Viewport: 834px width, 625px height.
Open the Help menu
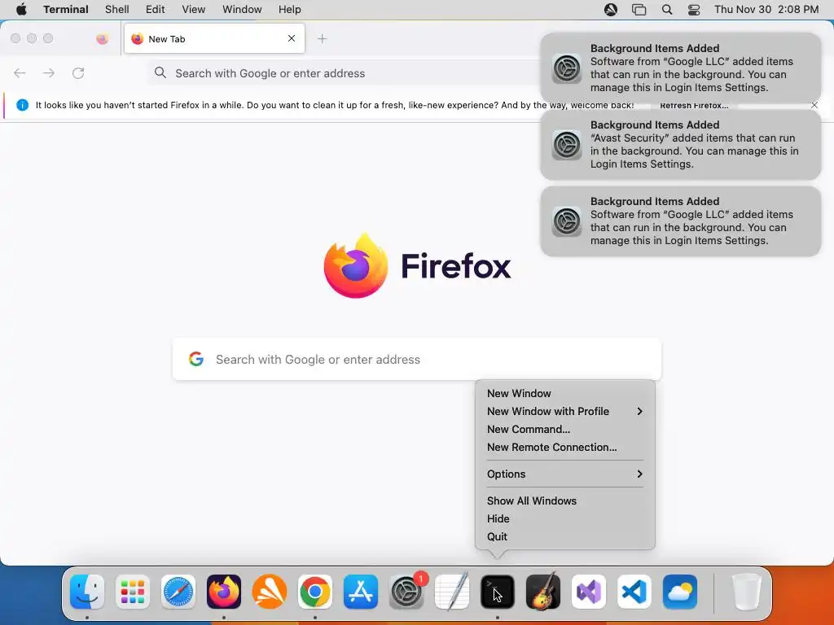pos(290,9)
